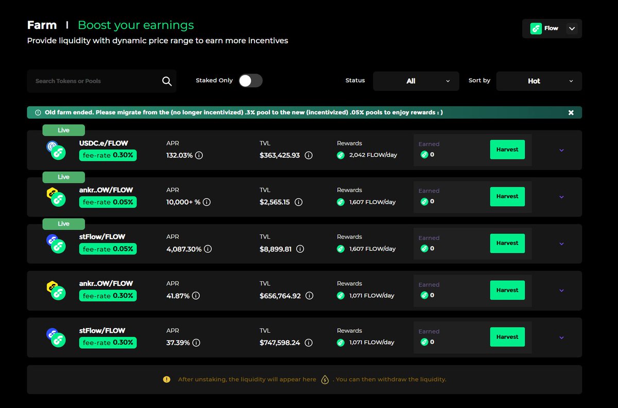Click APR info icon next to 41.87%
This screenshot has width=618, height=408.
tap(196, 296)
